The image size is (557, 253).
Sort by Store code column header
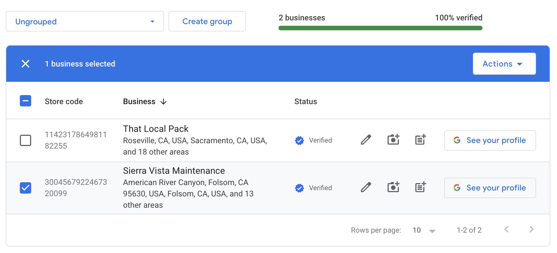pos(64,102)
